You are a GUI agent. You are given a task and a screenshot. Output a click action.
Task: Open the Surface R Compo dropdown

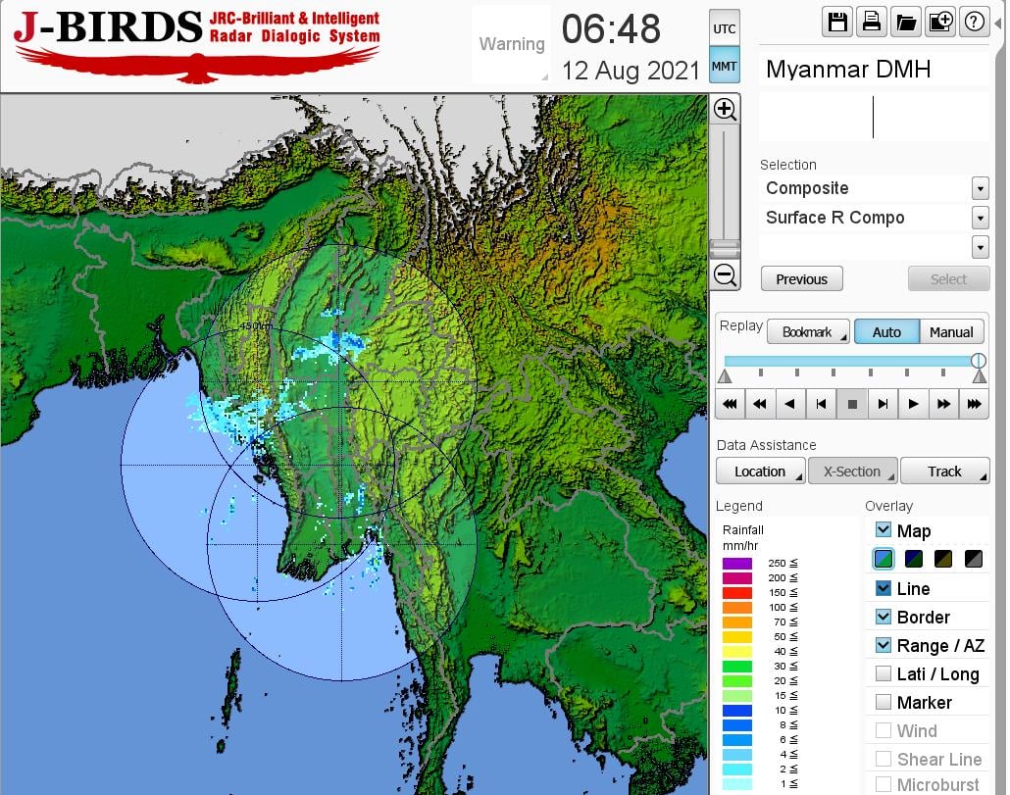[x=980, y=218]
